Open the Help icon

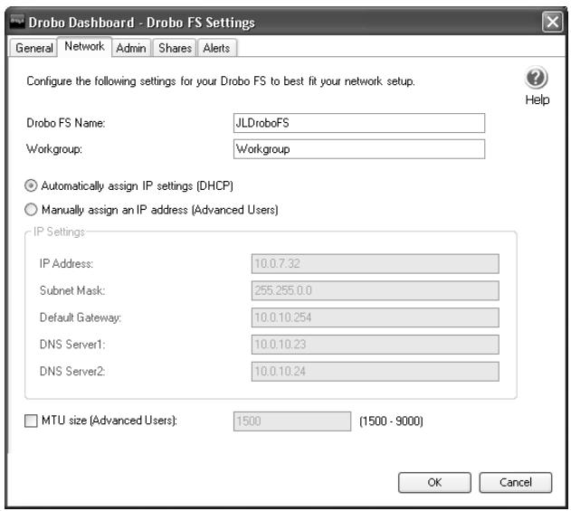[536, 78]
